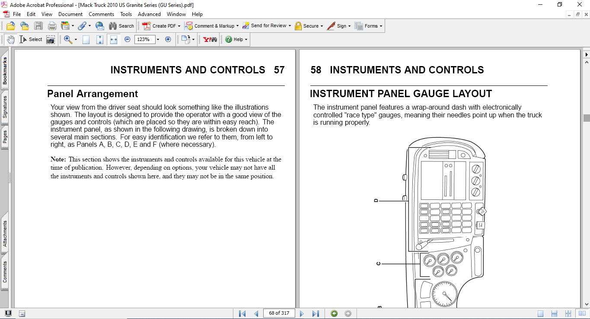The image size is (590, 319).
Task: Expand the Attach file dropdown arrow
Action: (x=89, y=26)
